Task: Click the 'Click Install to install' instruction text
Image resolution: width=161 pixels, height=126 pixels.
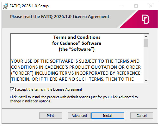Action: [x=74, y=99]
